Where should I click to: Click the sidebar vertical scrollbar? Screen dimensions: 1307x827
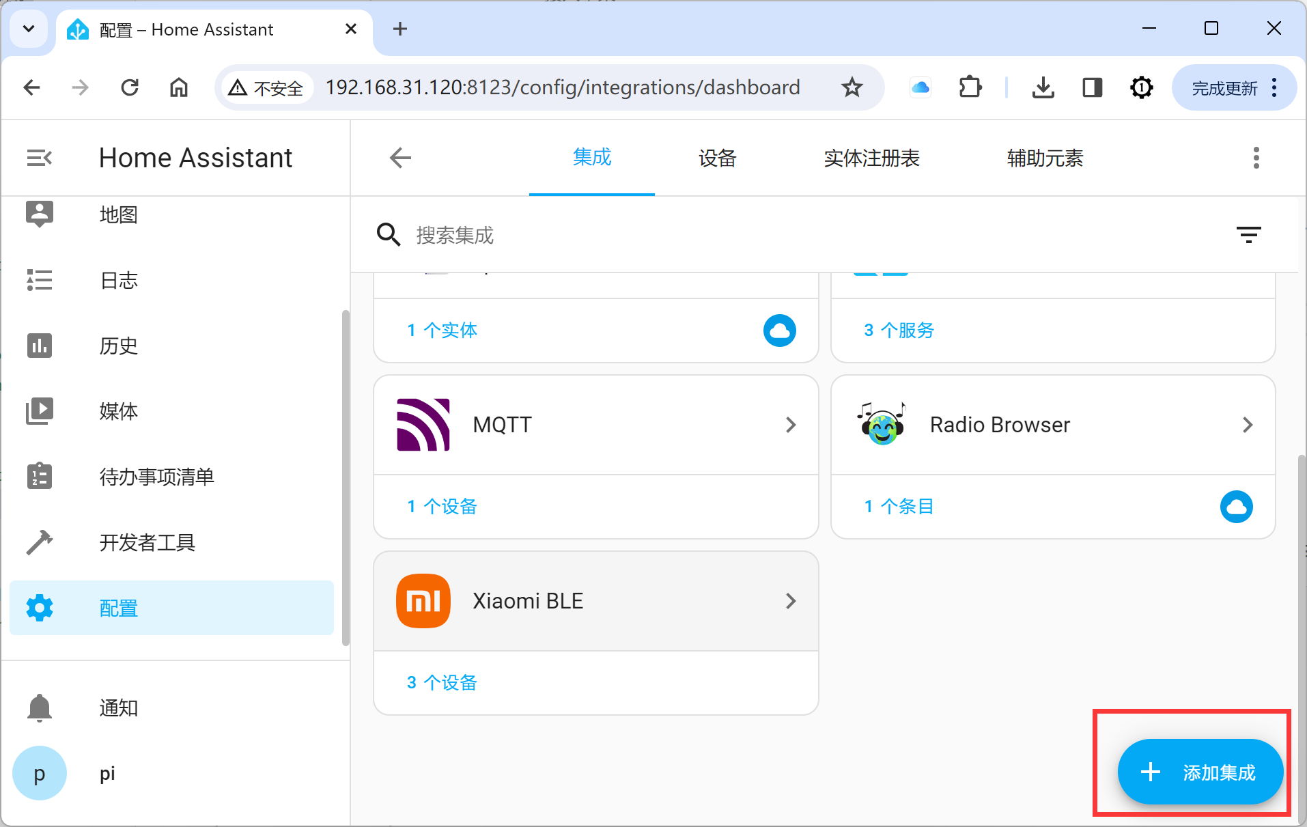346,478
